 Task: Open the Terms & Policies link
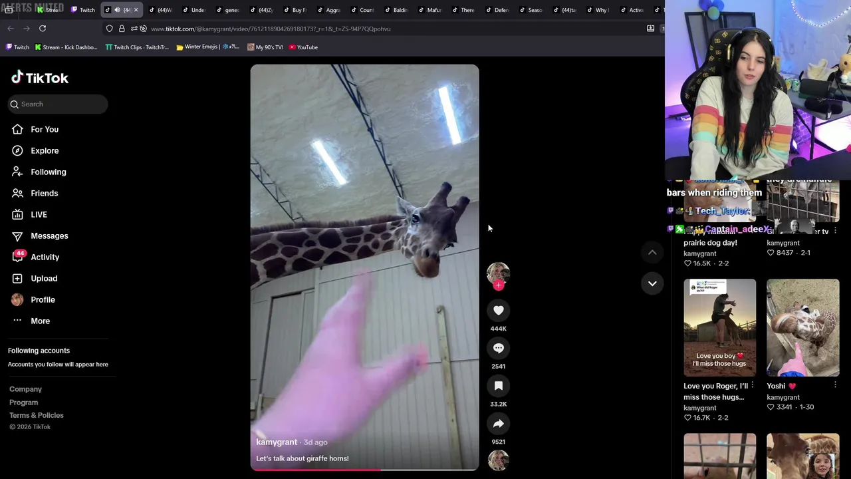(x=37, y=415)
